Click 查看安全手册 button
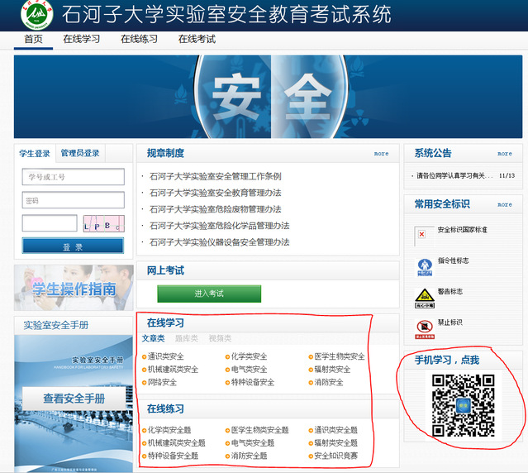Viewport: 528px width, 473px height. pyautogui.click(x=74, y=399)
